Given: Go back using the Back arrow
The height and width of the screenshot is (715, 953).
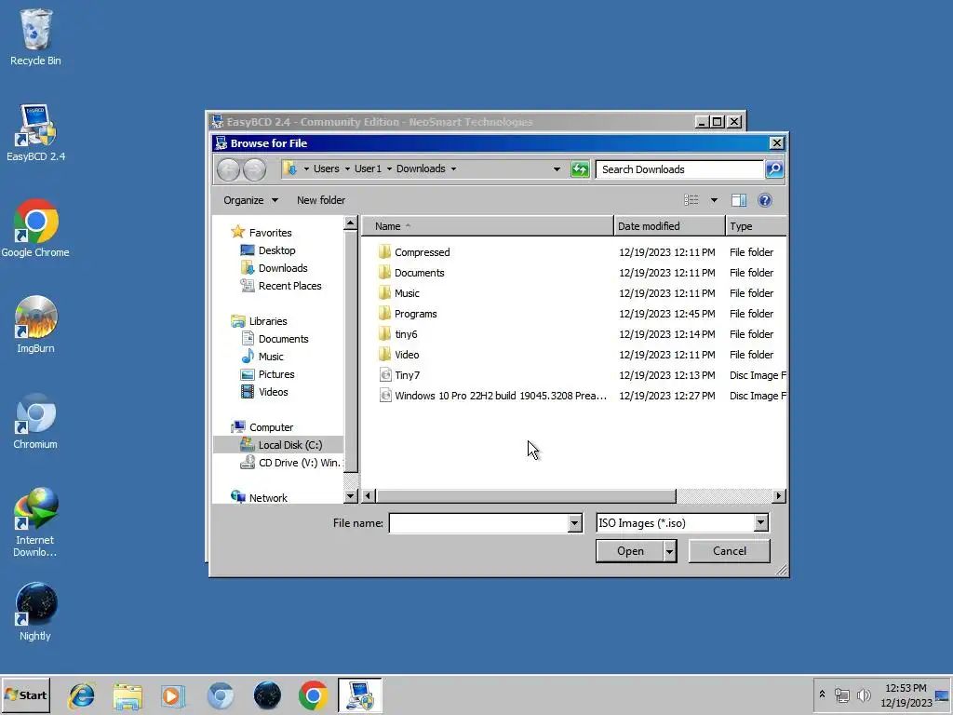Looking at the screenshot, I should 229,169.
